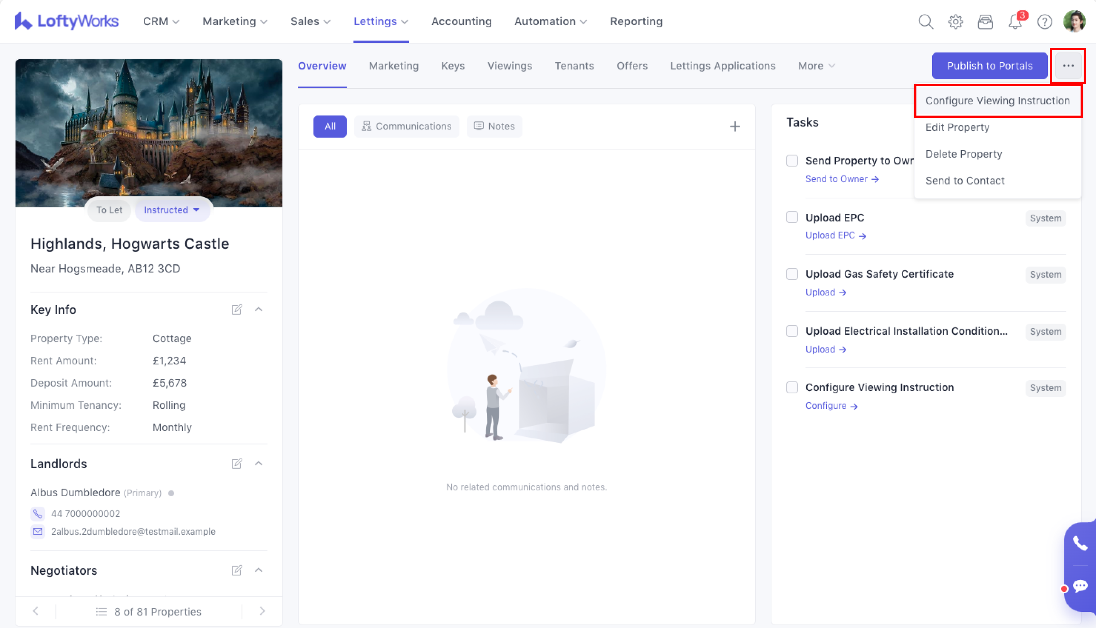Follow the Send to Owner link

842,179
